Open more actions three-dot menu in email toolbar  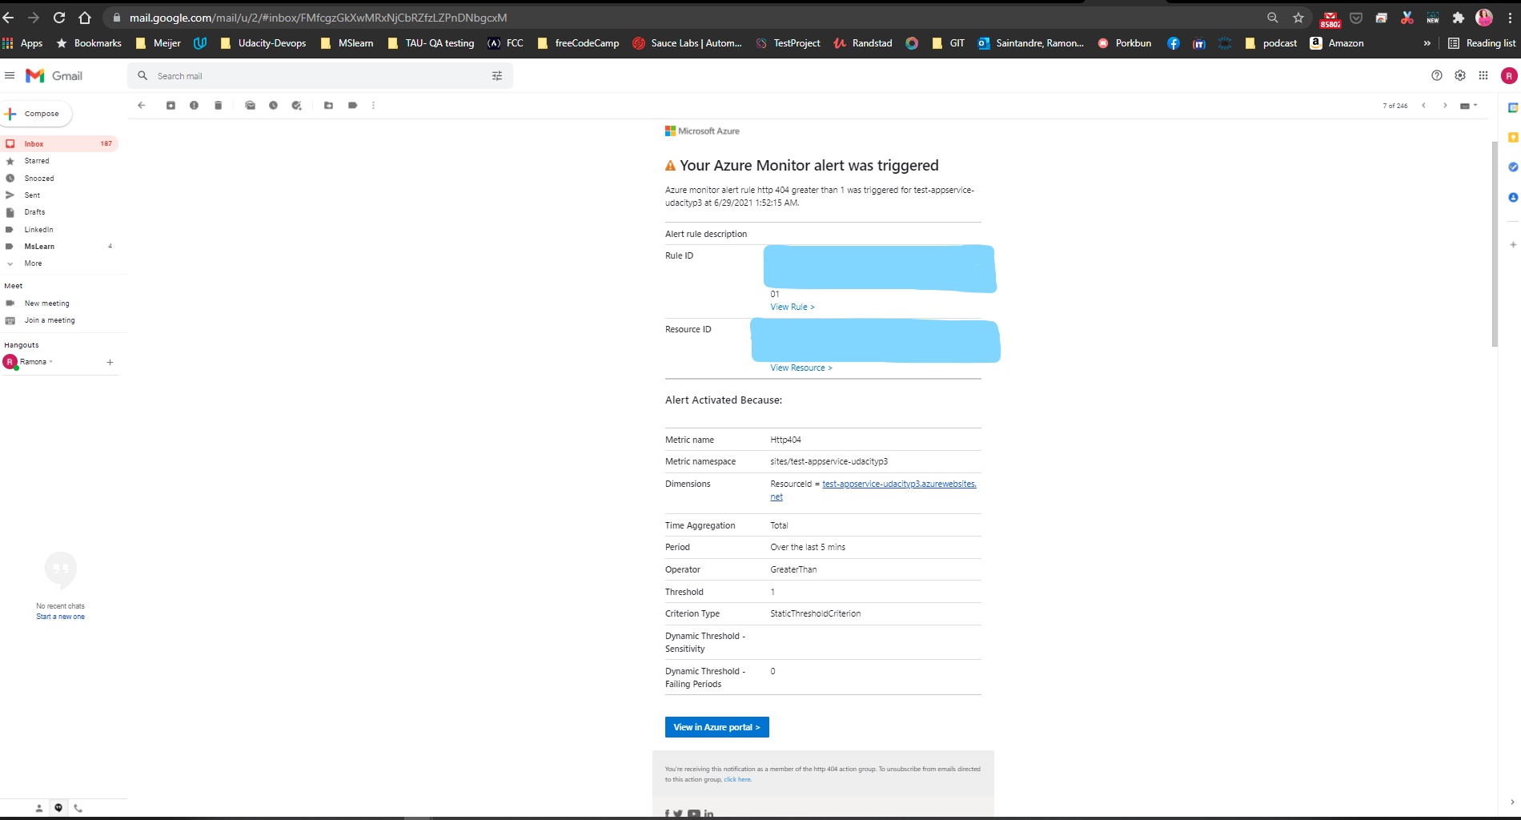pyautogui.click(x=373, y=106)
